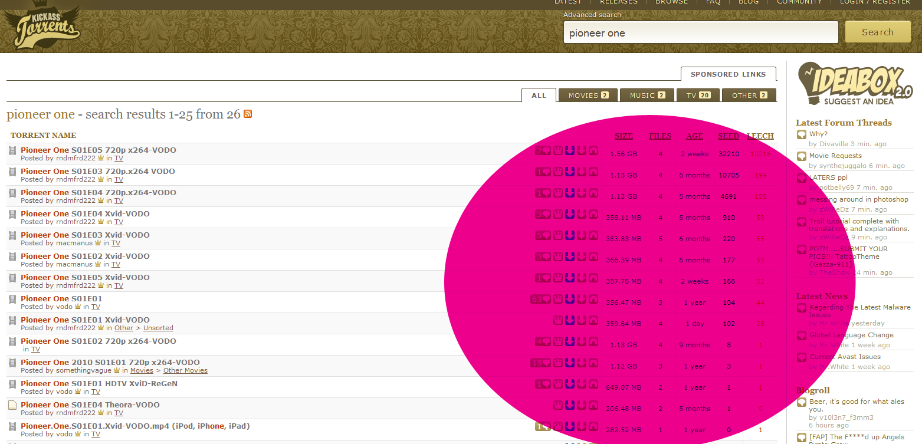
Task: Open Pioneer One S01E01 HDTV XviD-ReGeN torrent
Action: tap(99, 383)
